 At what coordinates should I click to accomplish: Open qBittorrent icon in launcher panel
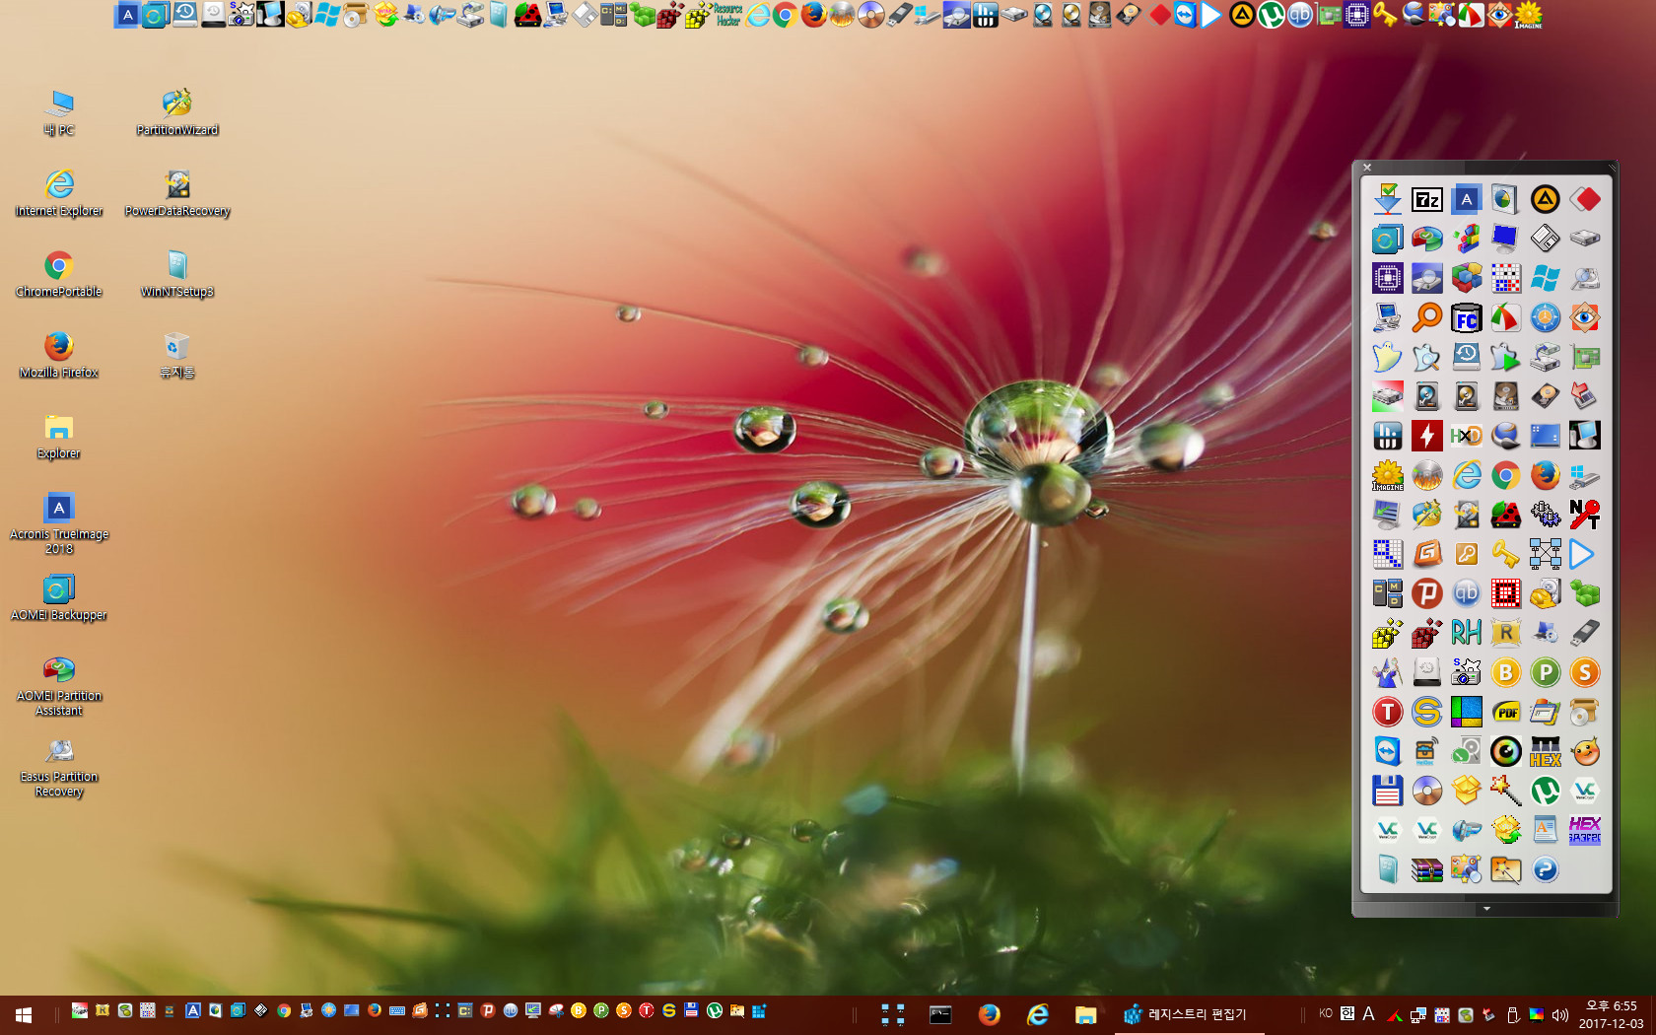(x=1466, y=594)
